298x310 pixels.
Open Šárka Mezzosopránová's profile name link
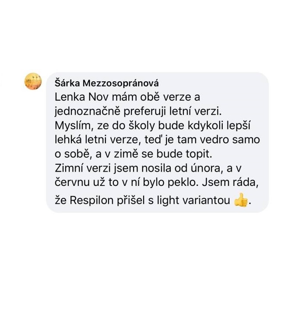point(106,83)
